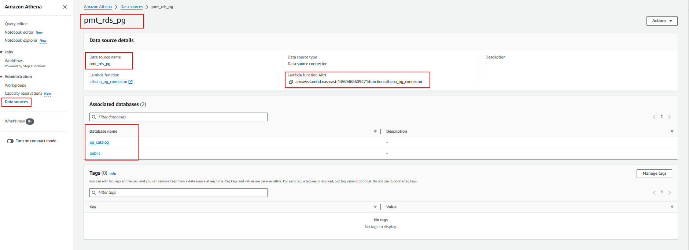The height and width of the screenshot is (250, 689).
Task: Click the Lambda function ARN text
Action: point(359,82)
